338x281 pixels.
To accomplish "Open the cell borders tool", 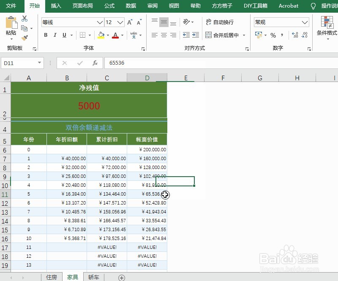I will [82, 35].
